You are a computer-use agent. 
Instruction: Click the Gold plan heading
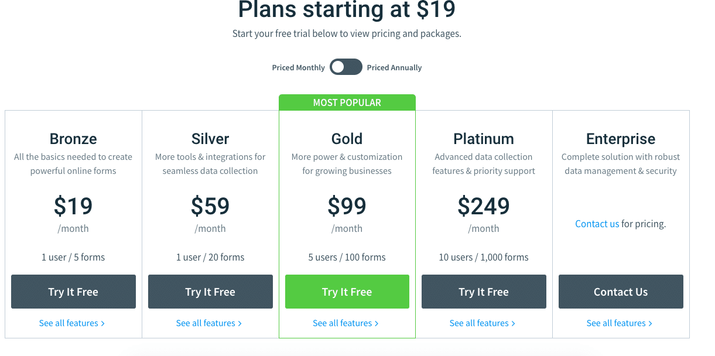347,139
